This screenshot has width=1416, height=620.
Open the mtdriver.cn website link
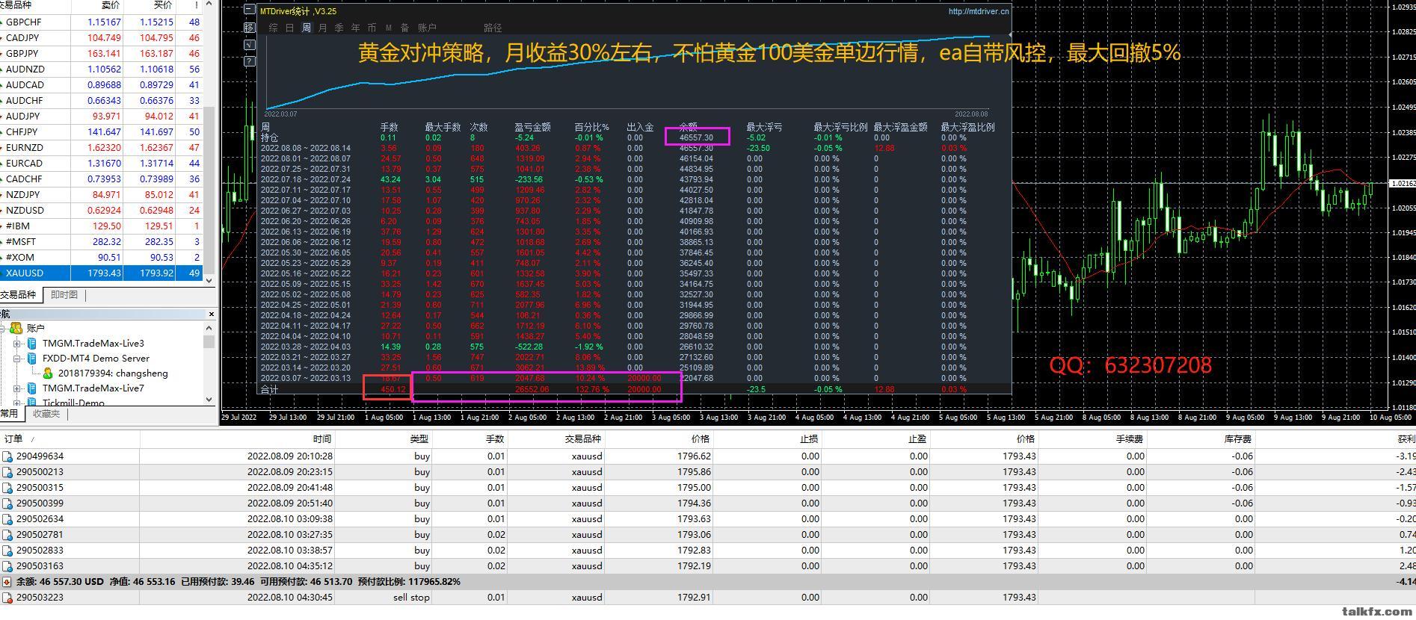click(978, 11)
